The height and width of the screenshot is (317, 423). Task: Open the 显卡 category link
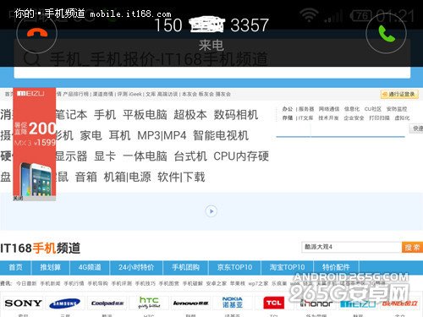tap(105, 156)
